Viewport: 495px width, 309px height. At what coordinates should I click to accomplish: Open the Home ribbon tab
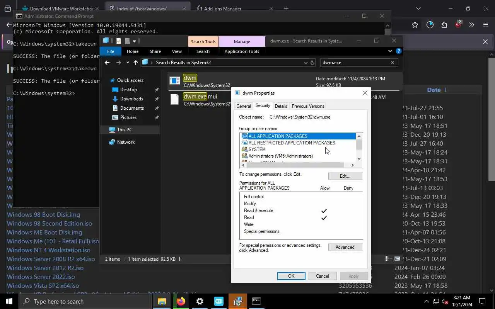click(133, 51)
